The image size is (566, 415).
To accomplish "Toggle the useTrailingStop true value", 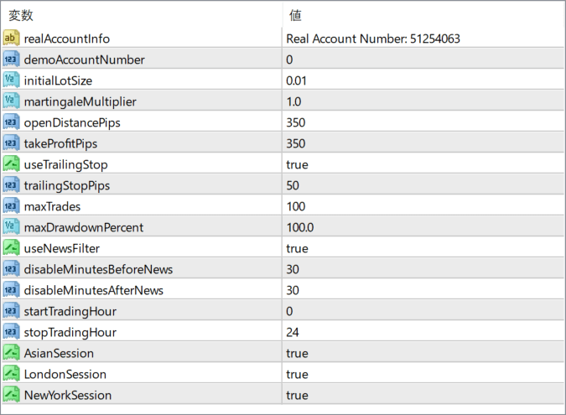I will pos(298,164).
